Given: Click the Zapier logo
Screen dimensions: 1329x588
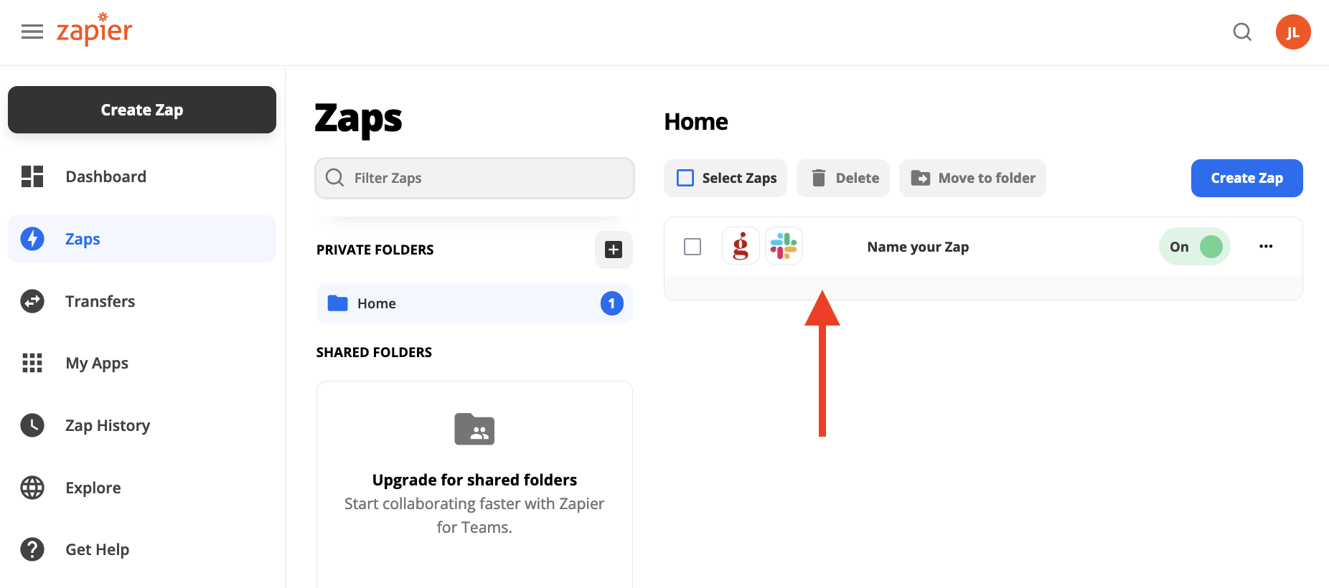Looking at the screenshot, I should pos(94,29).
